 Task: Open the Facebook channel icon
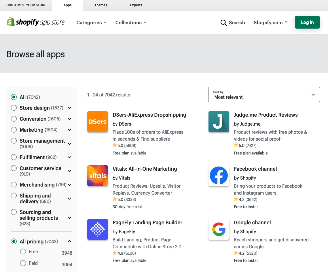(219, 176)
